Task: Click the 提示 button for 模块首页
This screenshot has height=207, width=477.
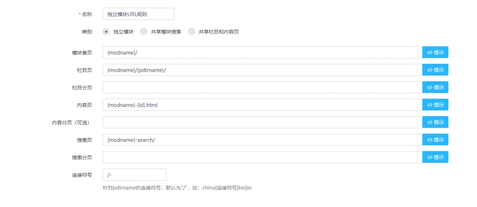Action: [435, 52]
